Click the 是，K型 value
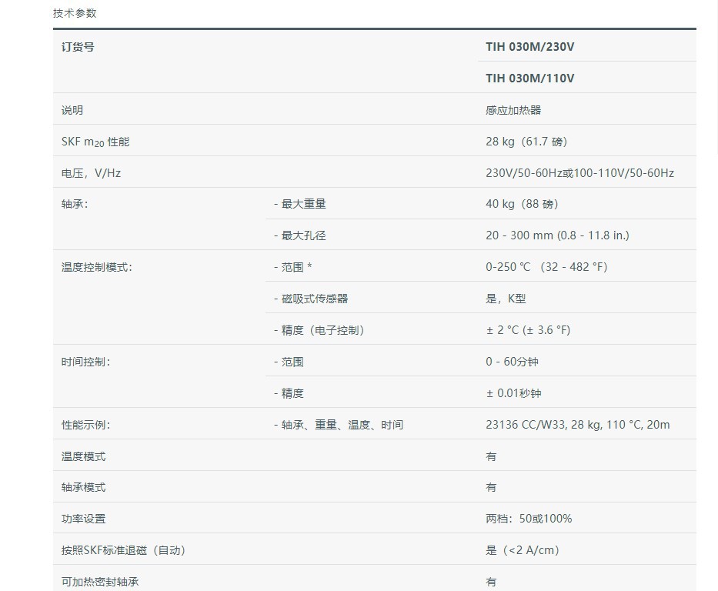Screen dimensions: 718x591 [506, 299]
